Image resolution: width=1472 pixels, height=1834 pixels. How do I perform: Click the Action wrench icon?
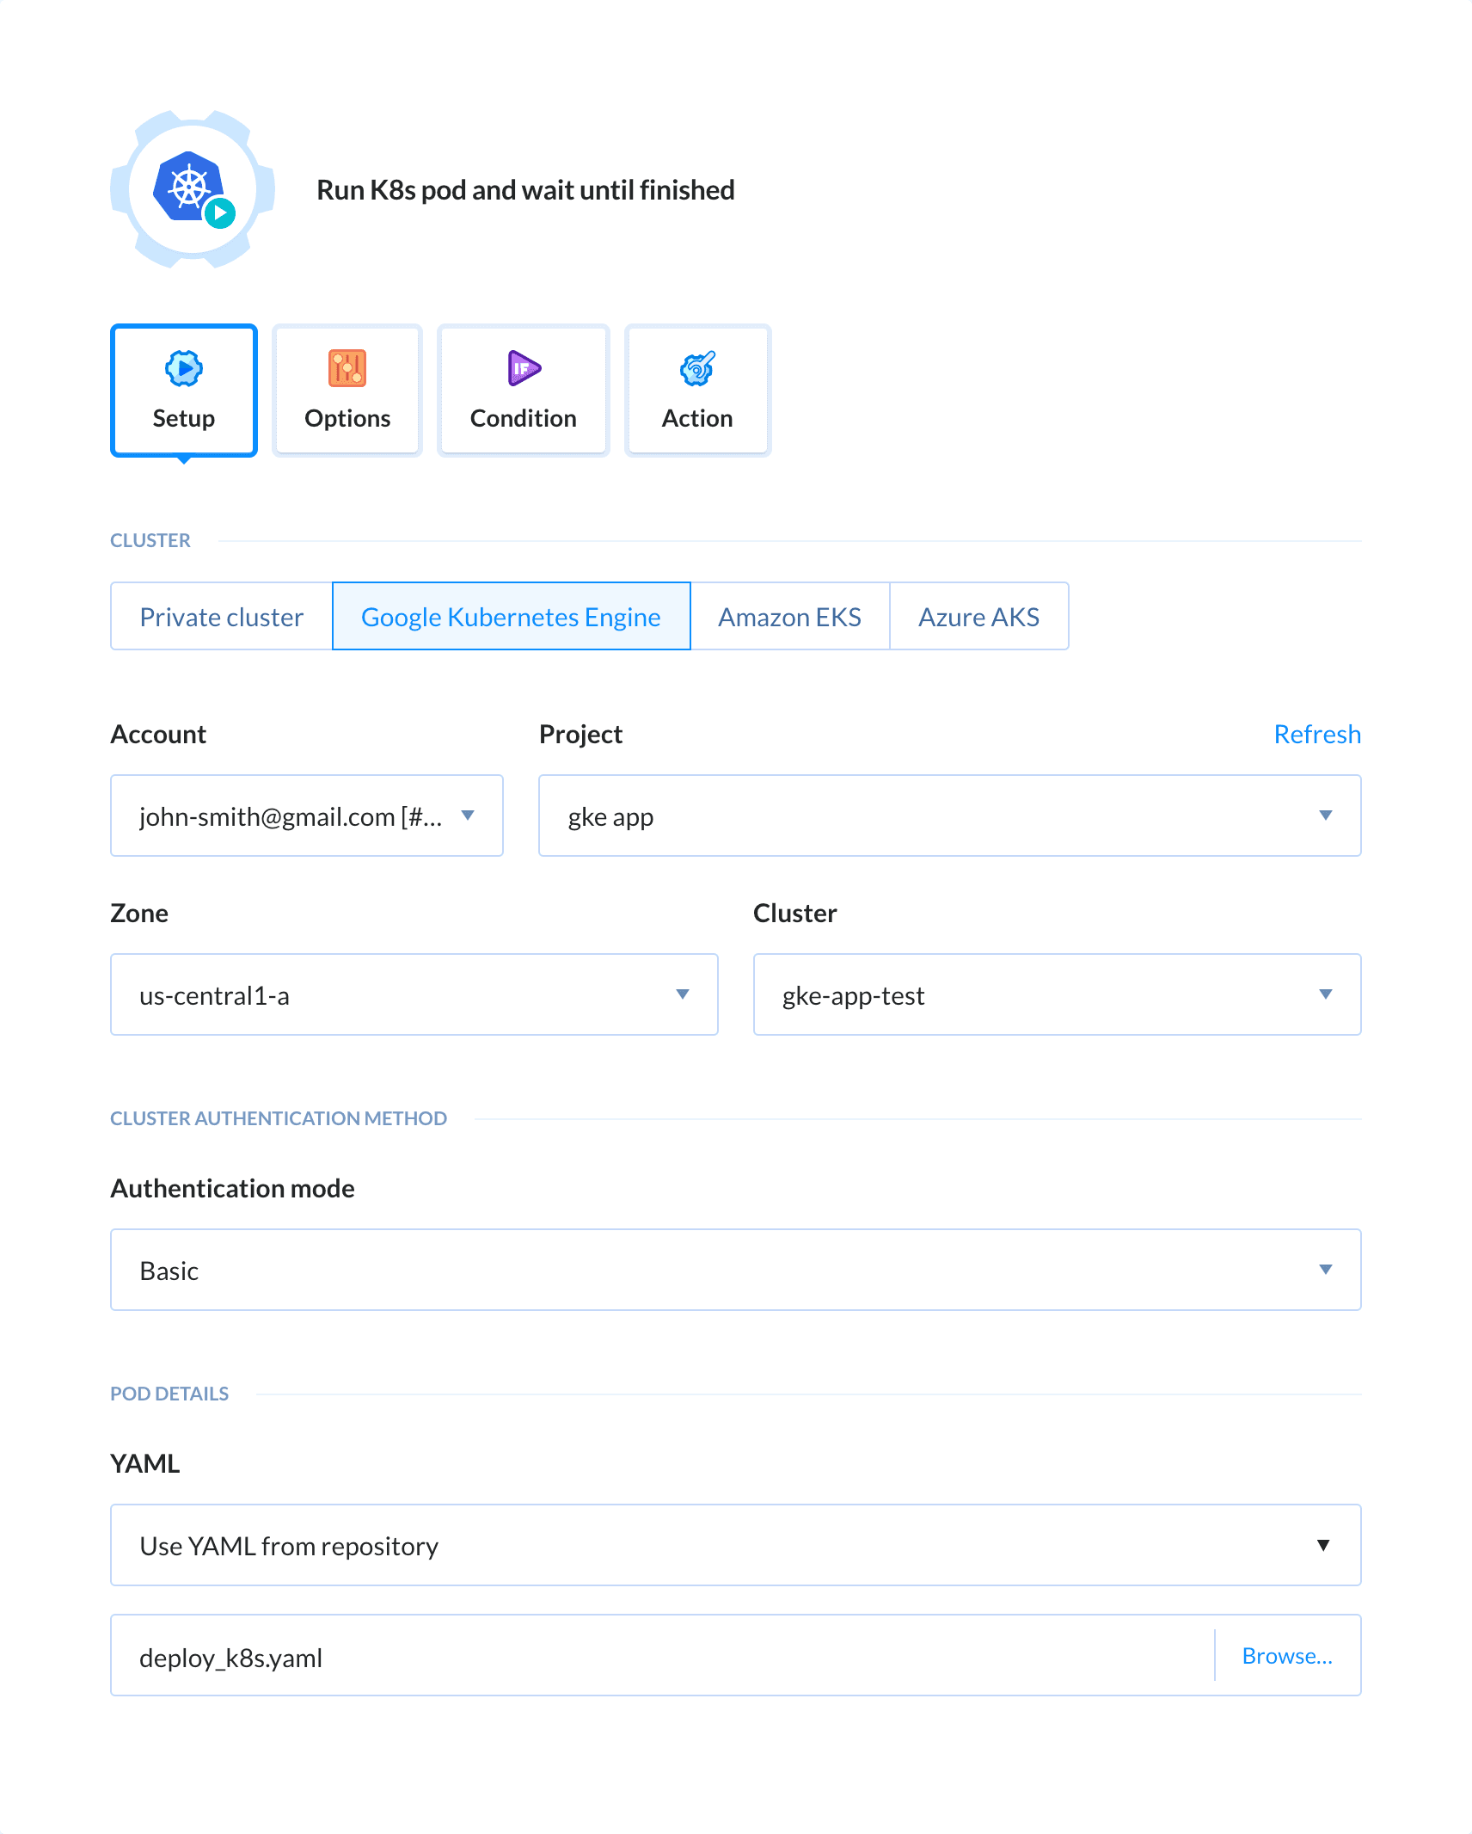click(x=696, y=369)
